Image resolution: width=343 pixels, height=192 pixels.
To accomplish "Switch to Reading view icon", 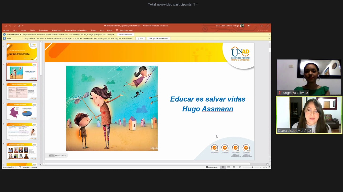I will point(234,167).
